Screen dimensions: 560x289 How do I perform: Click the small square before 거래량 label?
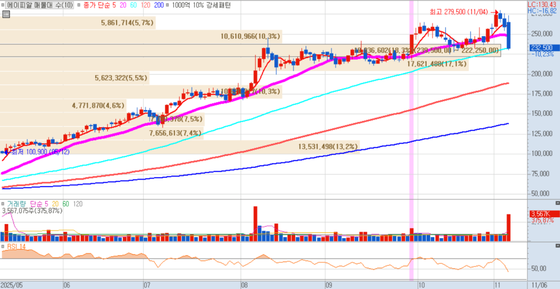tap(3, 204)
